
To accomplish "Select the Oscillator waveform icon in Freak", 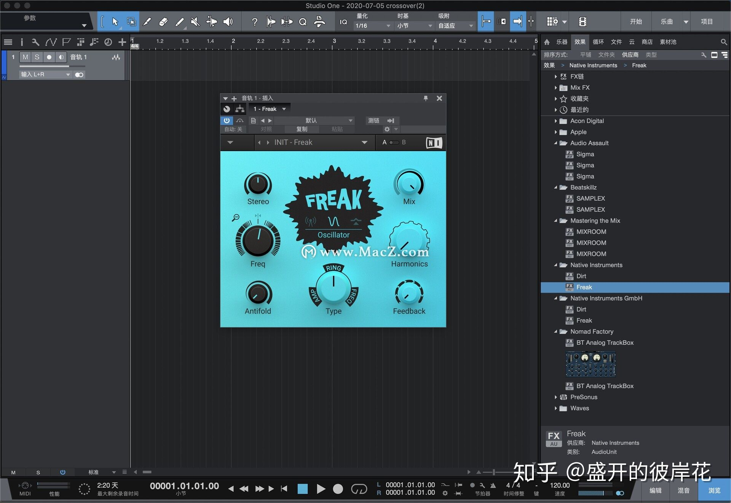I will pyautogui.click(x=334, y=221).
